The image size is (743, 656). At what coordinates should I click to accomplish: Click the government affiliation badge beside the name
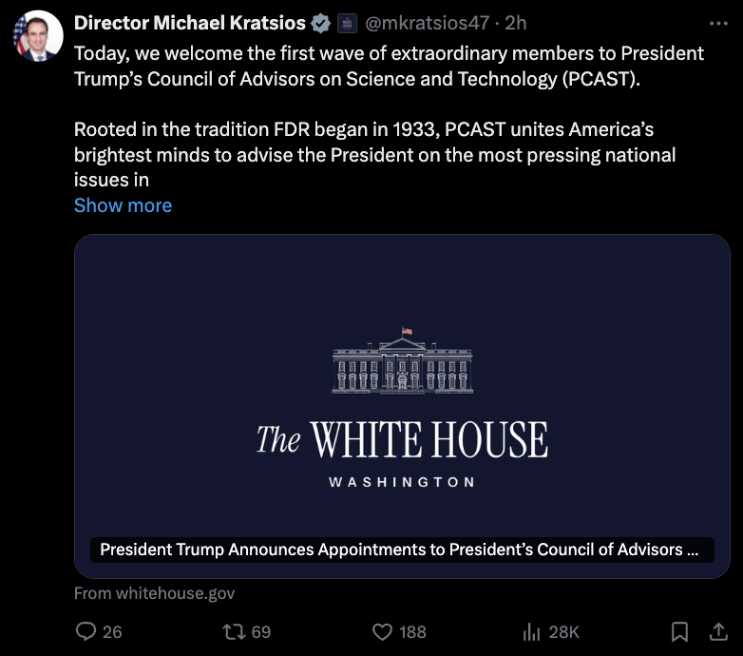click(348, 23)
